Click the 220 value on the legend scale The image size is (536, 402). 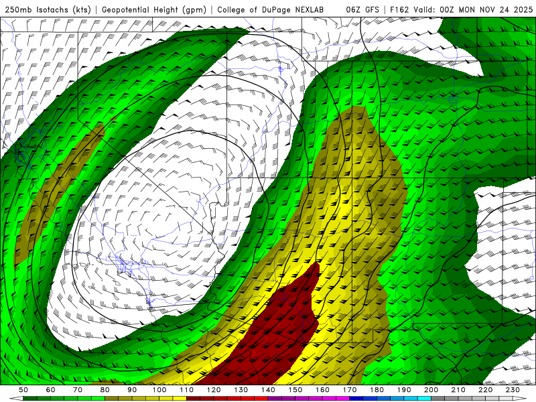coord(485,390)
